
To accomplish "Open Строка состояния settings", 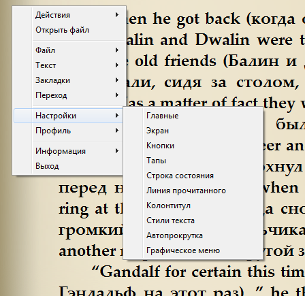I will 193,176.
